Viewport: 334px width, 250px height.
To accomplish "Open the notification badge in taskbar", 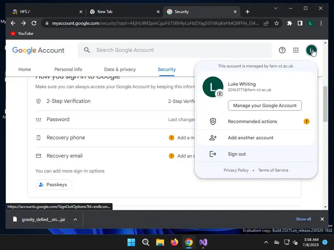I will [x=325, y=242].
